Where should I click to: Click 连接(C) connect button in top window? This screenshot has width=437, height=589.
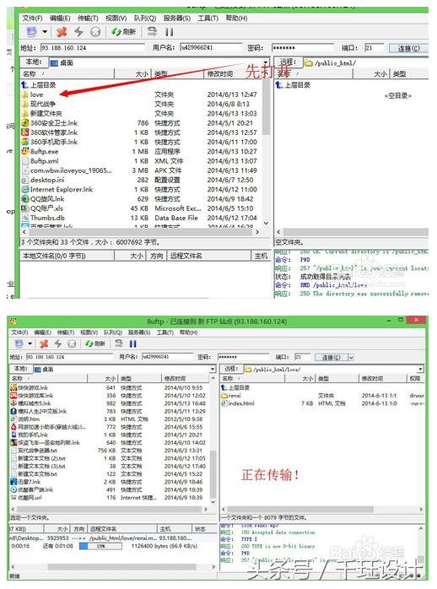pyautogui.click(x=408, y=48)
